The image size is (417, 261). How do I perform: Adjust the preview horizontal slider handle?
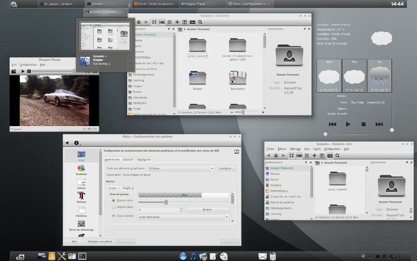[x=166, y=202]
